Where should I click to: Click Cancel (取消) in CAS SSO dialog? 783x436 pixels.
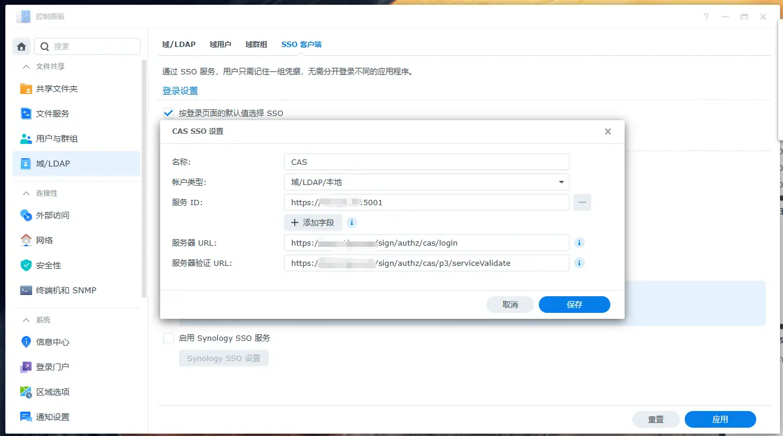[510, 305]
